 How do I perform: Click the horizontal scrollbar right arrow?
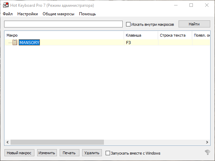coord(207,142)
